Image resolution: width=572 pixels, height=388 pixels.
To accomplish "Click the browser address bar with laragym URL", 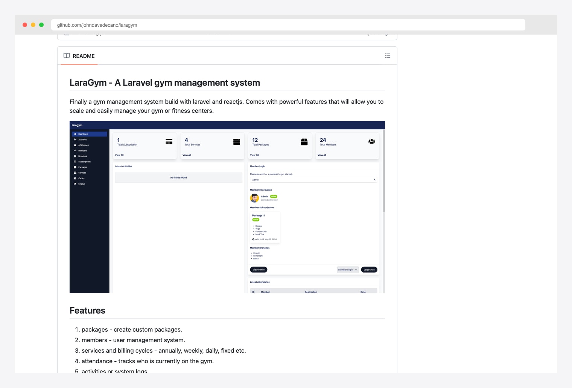I will pos(288,25).
